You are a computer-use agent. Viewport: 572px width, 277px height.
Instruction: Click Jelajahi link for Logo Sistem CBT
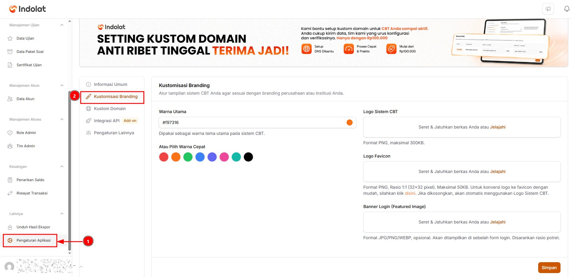498,127
